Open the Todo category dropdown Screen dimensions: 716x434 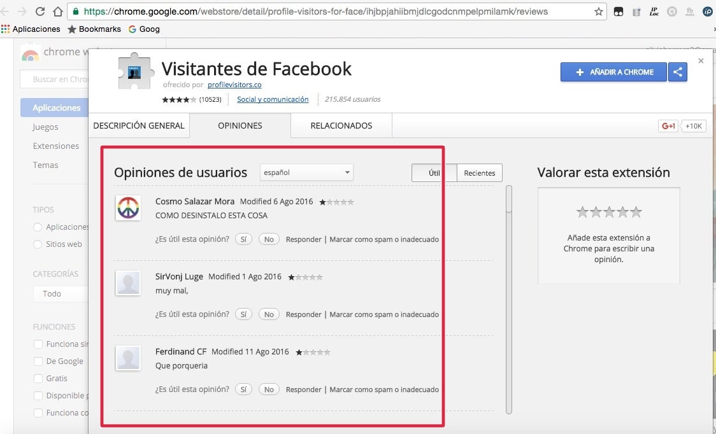click(61, 294)
